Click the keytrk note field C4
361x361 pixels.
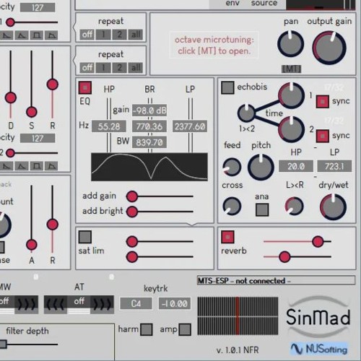[136, 303]
